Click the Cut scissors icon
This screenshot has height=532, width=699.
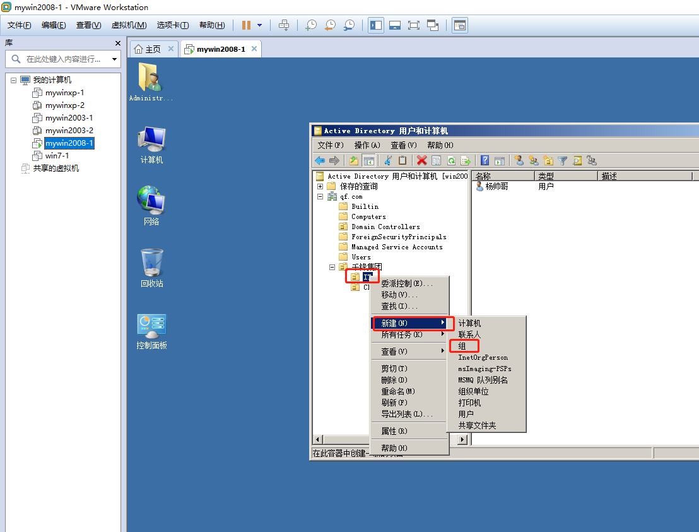388,160
